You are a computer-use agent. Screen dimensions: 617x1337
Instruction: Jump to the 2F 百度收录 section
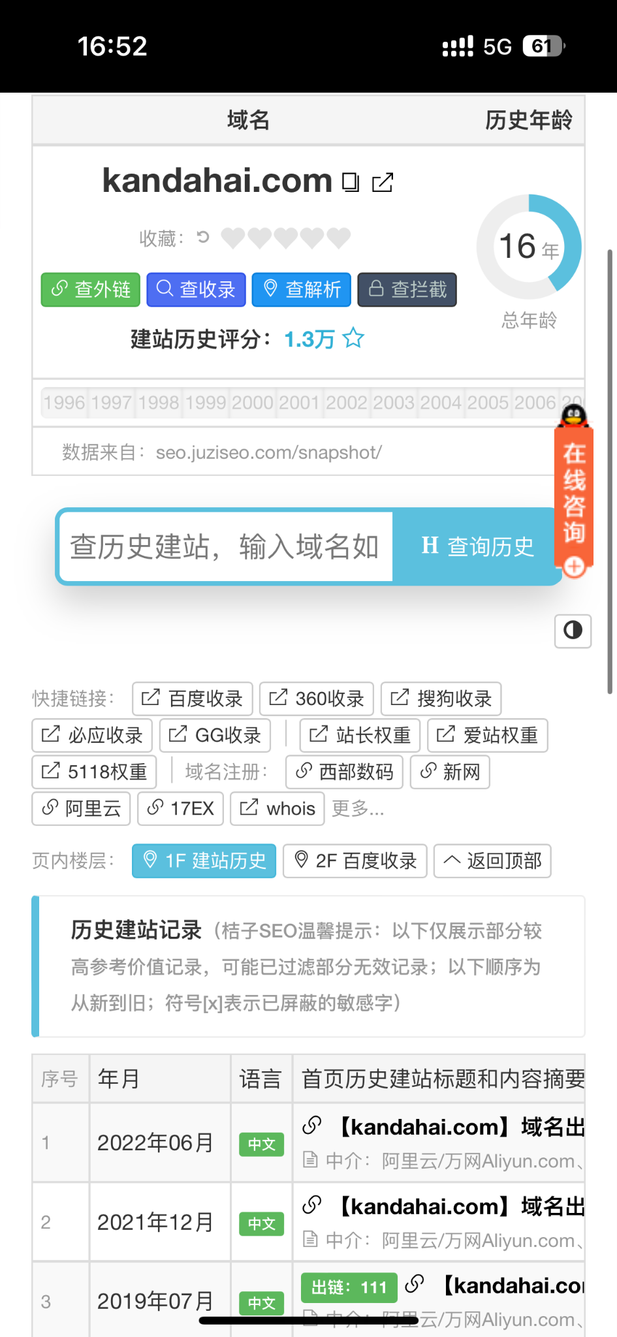355,861
